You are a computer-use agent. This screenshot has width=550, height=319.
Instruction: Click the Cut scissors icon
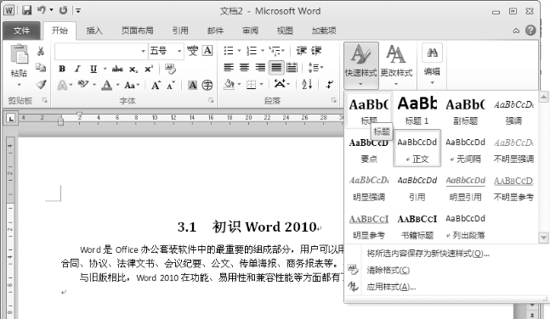[41, 51]
